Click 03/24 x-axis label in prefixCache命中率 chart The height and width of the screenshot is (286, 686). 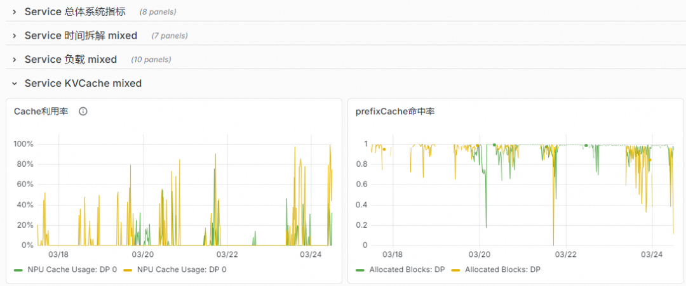652,254
